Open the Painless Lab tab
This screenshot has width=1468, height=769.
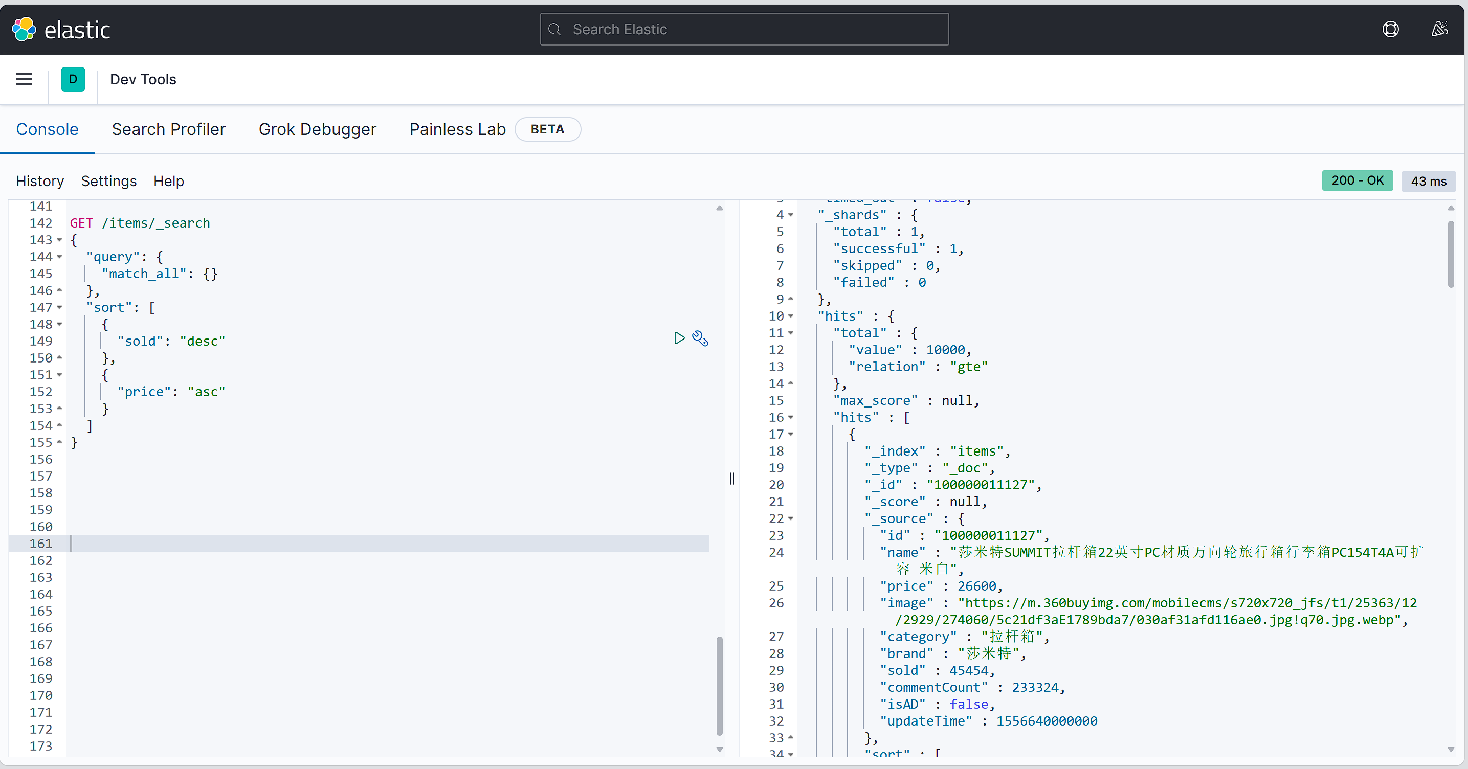[x=457, y=129]
